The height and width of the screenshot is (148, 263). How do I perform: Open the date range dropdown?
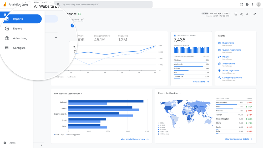(x=220, y=13)
